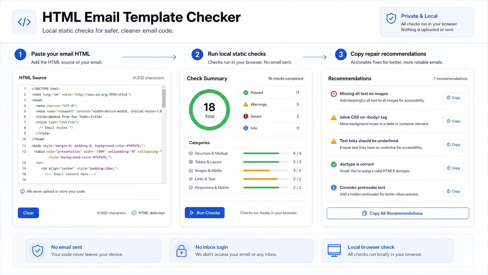Viewport: 488px width, 275px height.
Task: Click the Images & Media category icon
Action: tap(191, 170)
